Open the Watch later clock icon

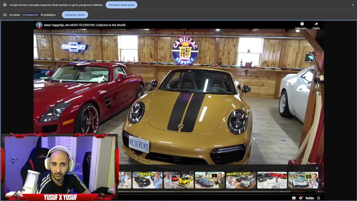[302, 24]
